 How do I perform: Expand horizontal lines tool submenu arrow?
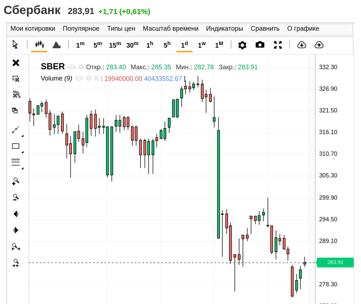22,168
